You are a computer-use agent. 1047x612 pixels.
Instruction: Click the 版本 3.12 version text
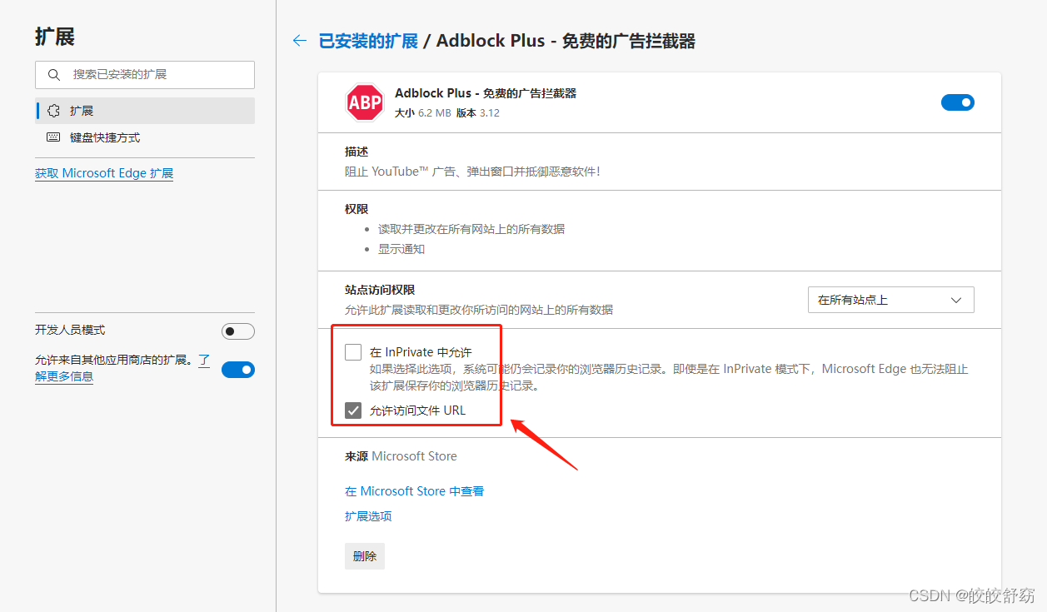tap(478, 113)
